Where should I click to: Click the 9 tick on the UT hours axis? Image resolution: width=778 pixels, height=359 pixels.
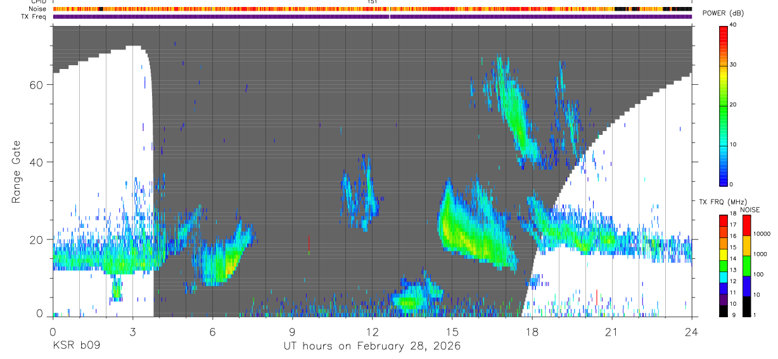[x=292, y=331]
